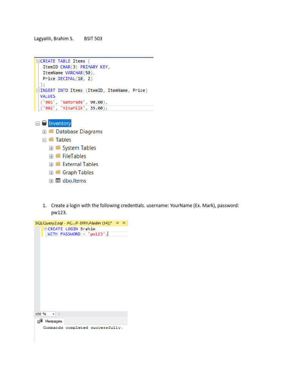290x387 pixels.
Task: Click the CREATE LOGIN Brahim line
Action: click(x=71, y=229)
